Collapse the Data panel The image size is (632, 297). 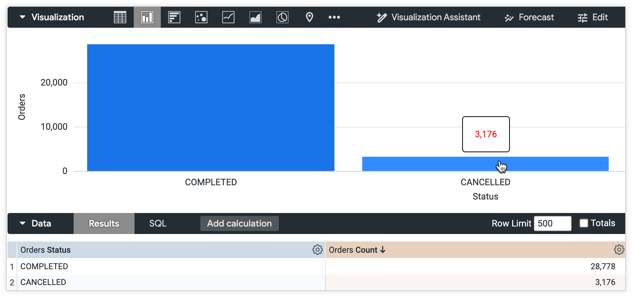23,223
